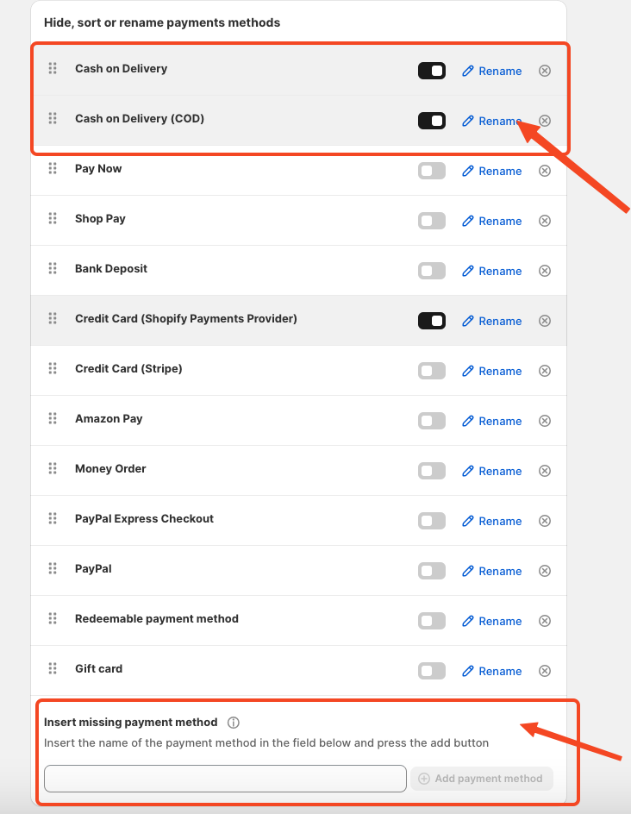Click drag handle icon for Pay Now
Screen dimensions: 631x814
tap(53, 169)
